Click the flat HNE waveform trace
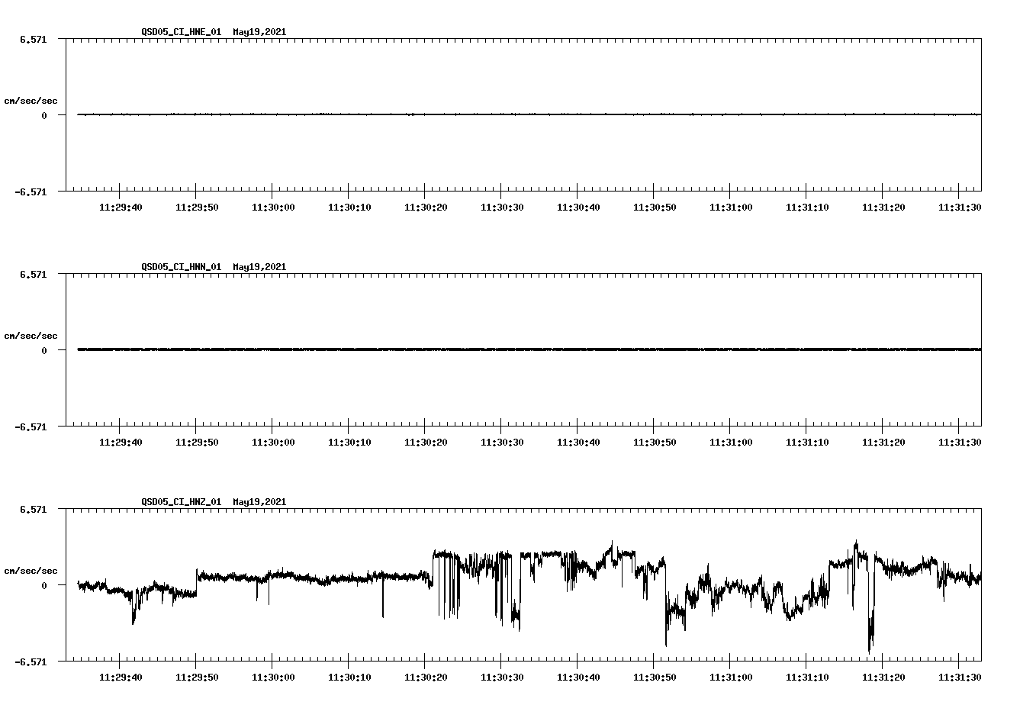 click(458, 114)
